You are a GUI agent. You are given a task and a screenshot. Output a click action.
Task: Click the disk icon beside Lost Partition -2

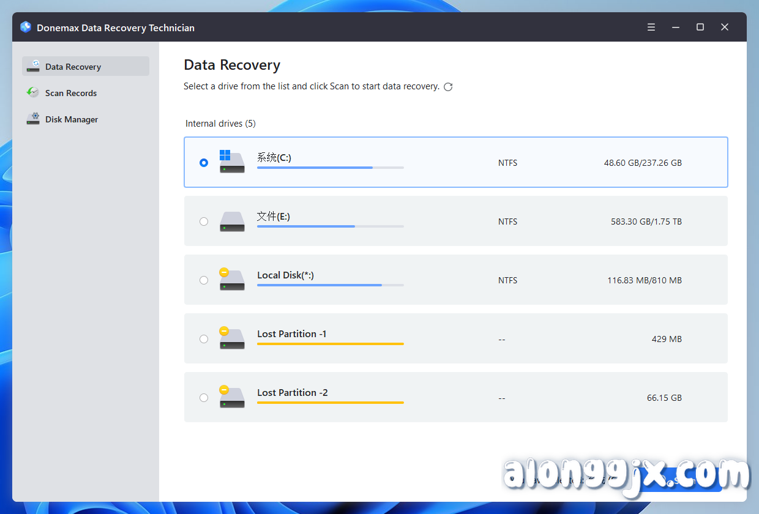pyautogui.click(x=232, y=397)
